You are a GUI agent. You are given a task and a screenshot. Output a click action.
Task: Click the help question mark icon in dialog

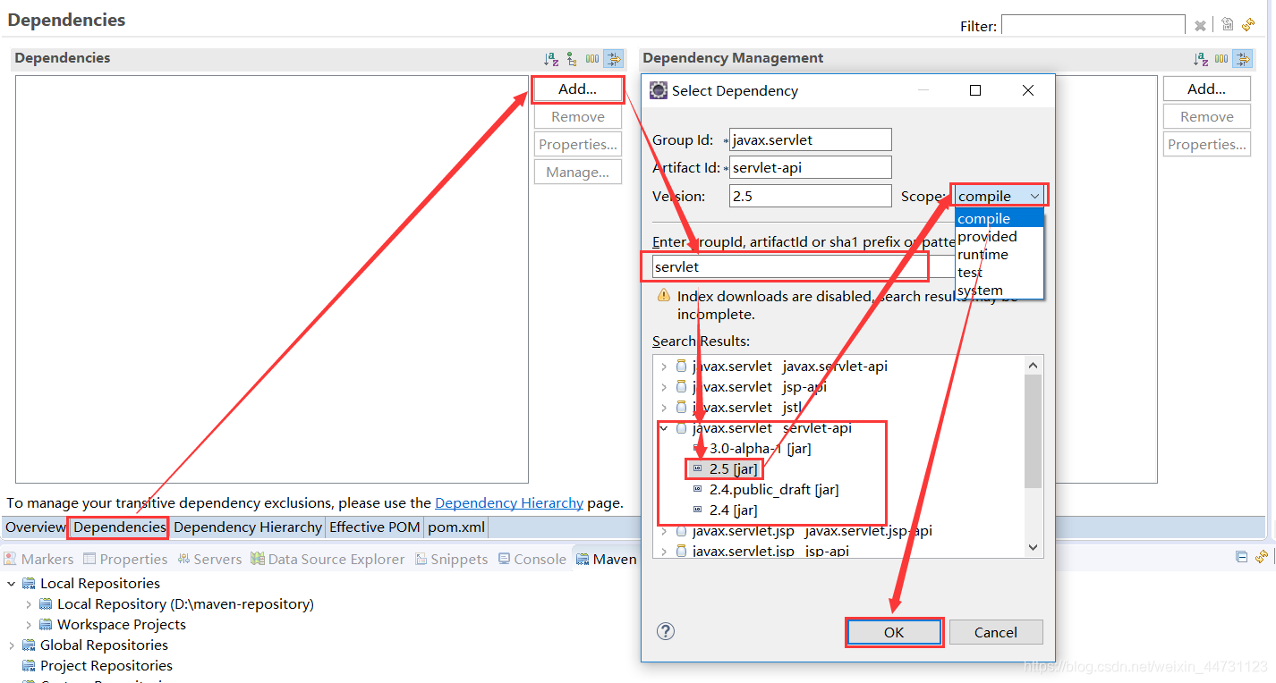665,631
